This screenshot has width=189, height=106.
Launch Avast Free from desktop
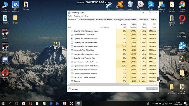click(120, 6)
